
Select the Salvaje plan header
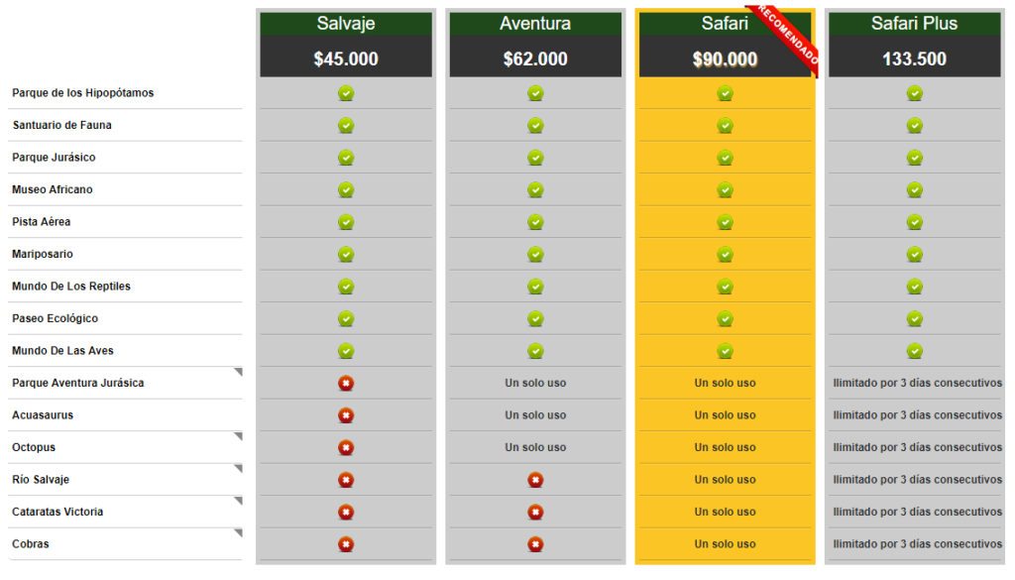346,24
